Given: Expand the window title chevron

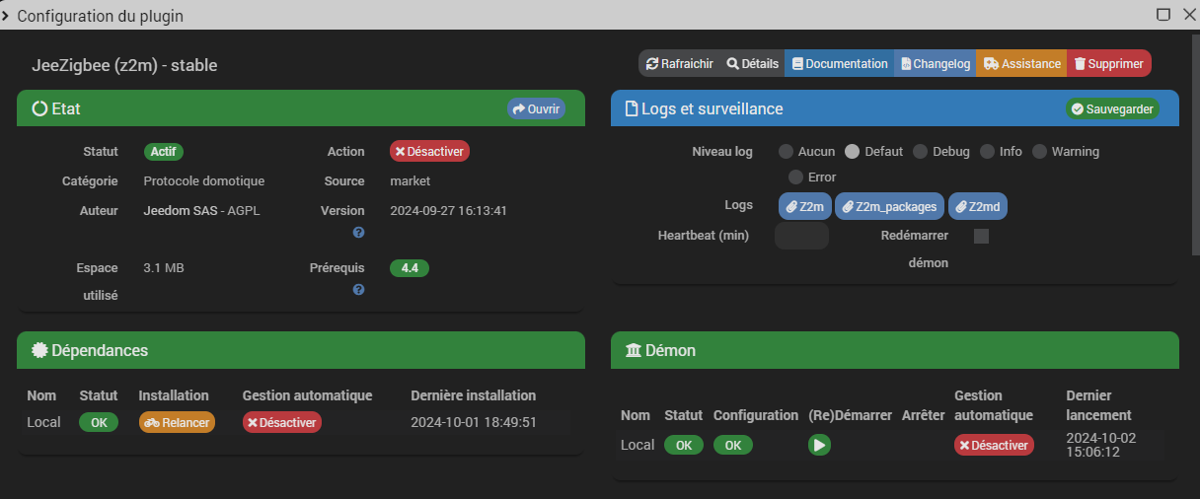Looking at the screenshot, I should pos(6,16).
